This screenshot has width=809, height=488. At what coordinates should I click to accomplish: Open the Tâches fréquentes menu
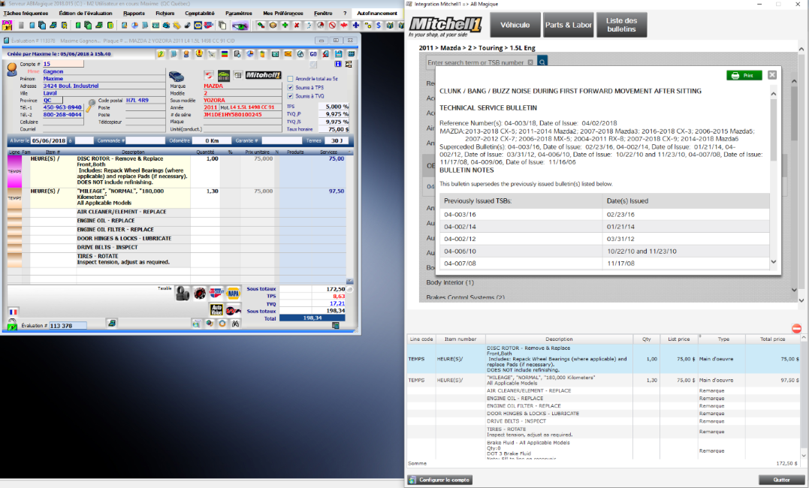(x=26, y=14)
